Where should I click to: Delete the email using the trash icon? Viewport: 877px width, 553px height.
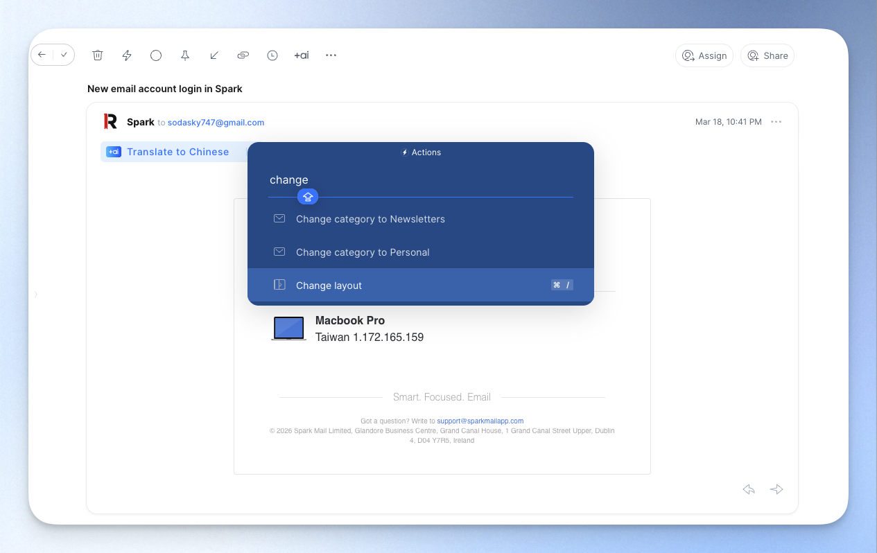pyautogui.click(x=98, y=55)
